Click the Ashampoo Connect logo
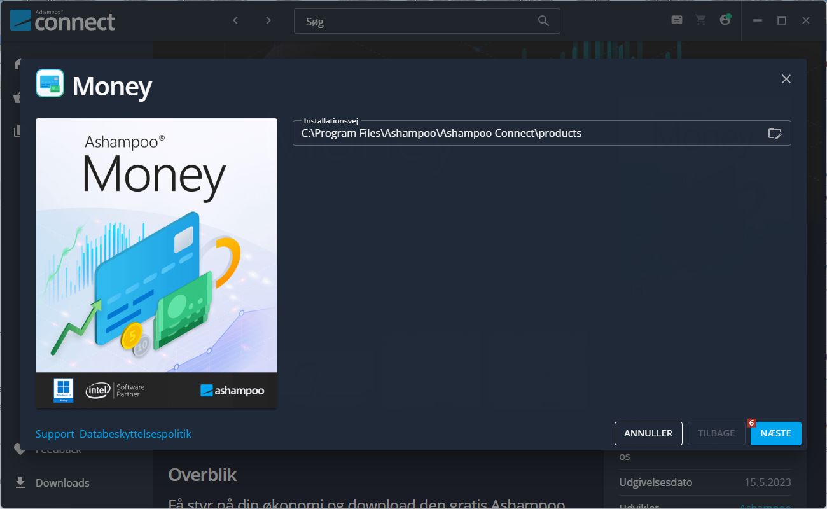Image resolution: width=827 pixels, height=509 pixels. click(62, 20)
